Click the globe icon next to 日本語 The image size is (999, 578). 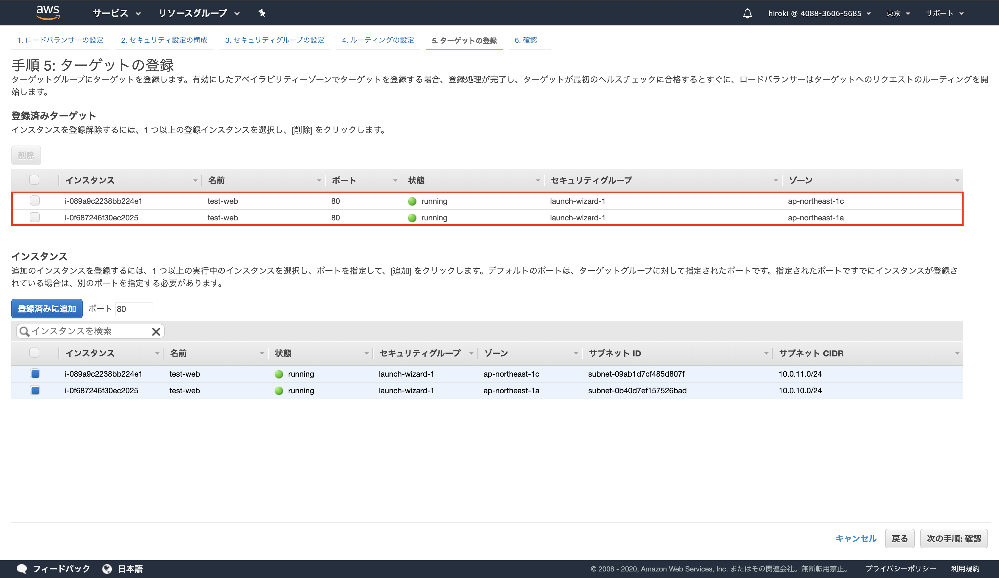click(x=107, y=568)
